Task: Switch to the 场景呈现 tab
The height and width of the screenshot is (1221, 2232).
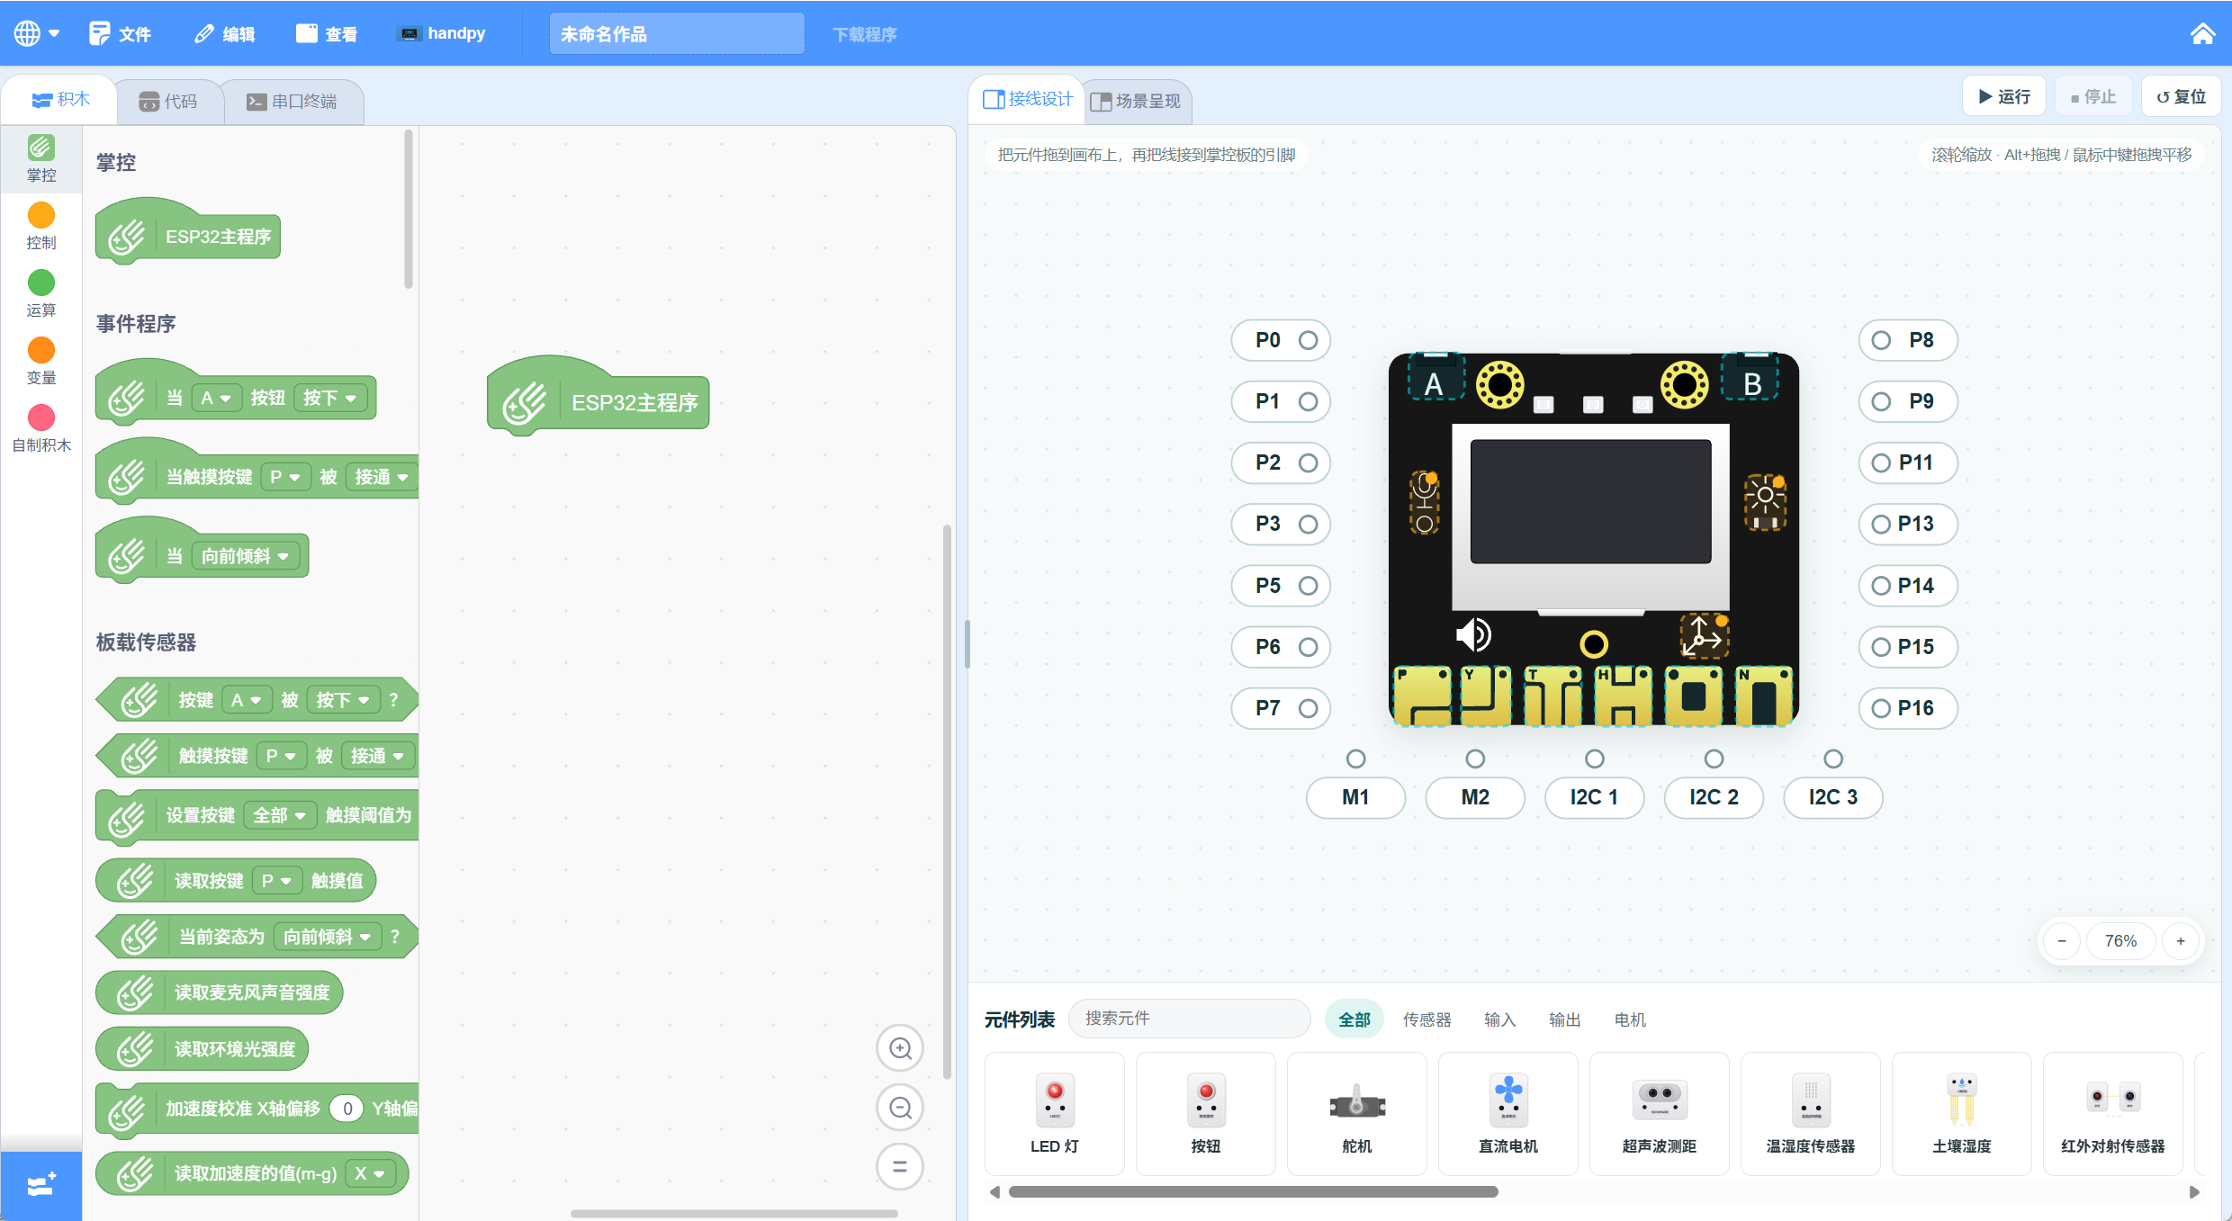Action: click(x=1136, y=101)
